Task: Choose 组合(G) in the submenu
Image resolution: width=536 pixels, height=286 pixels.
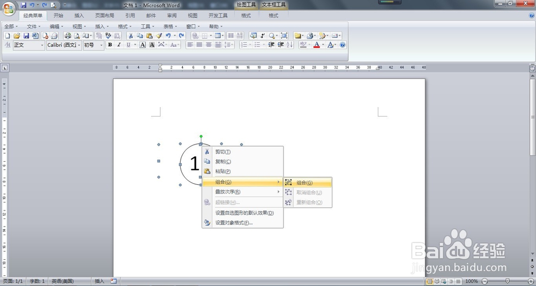Action: 308,183
